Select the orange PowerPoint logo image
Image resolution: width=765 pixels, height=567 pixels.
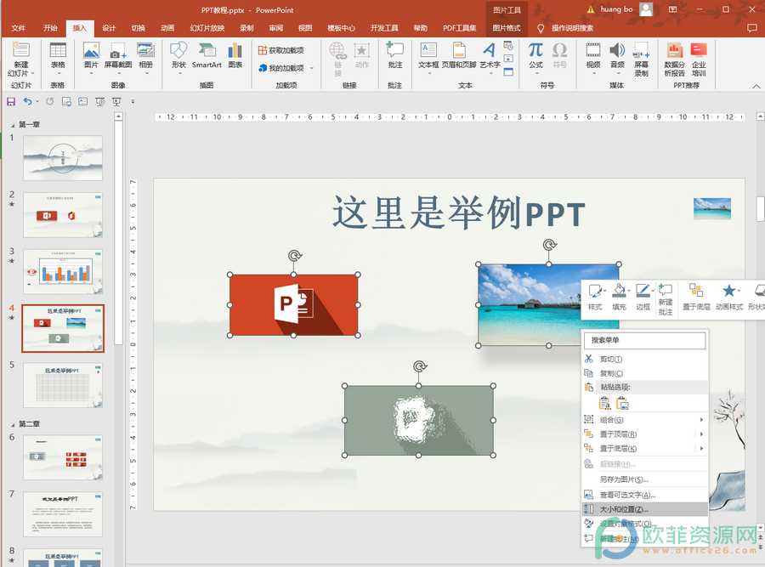pyautogui.click(x=294, y=305)
